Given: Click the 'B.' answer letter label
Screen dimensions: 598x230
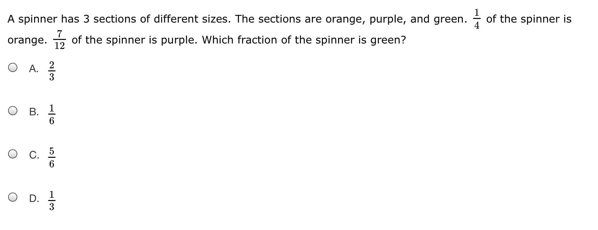Looking at the screenshot, I should click(x=34, y=112).
